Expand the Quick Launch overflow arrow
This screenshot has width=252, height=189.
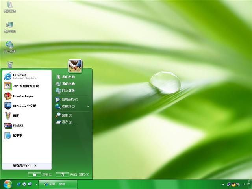point(36,184)
